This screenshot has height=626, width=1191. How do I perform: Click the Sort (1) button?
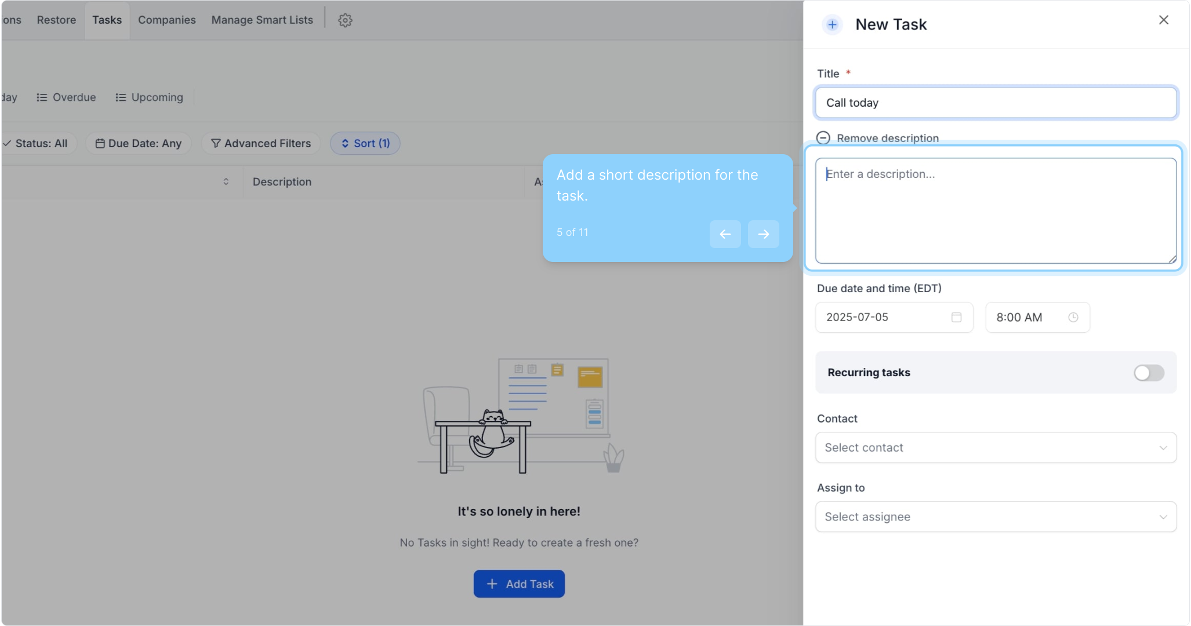pyautogui.click(x=365, y=143)
